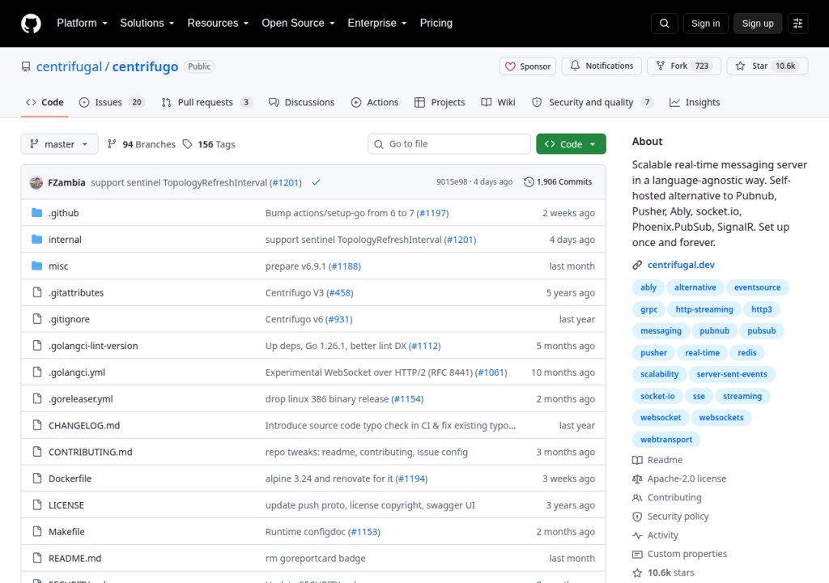
Task: Click the file icon beside LICENSE
Action: click(x=37, y=504)
